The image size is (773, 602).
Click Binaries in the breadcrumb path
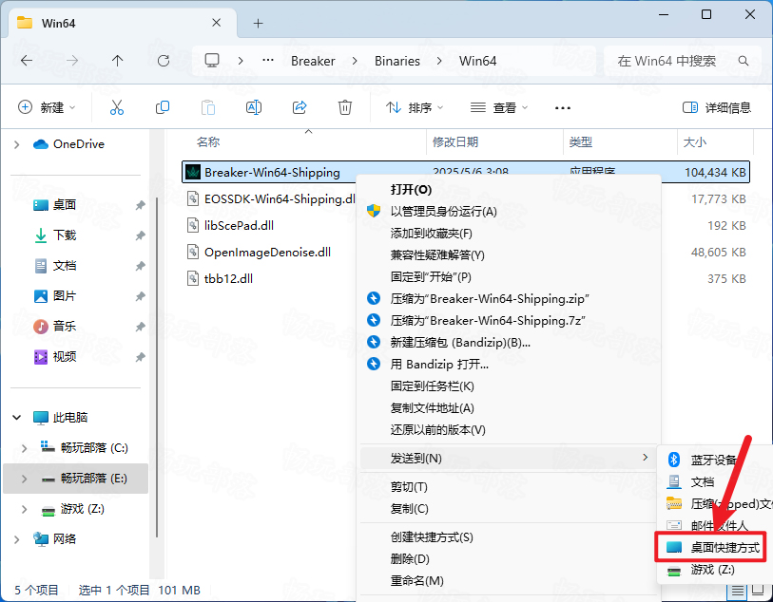pyautogui.click(x=397, y=61)
